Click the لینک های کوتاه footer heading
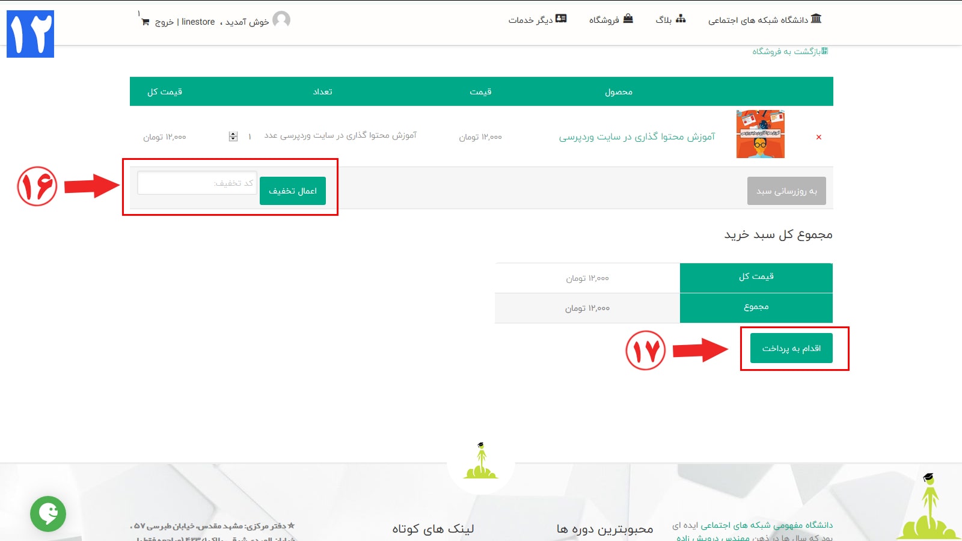The image size is (962, 541). tap(433, 529)
